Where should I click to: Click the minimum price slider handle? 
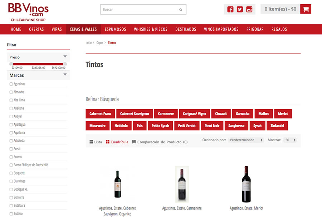coord(11,64)
